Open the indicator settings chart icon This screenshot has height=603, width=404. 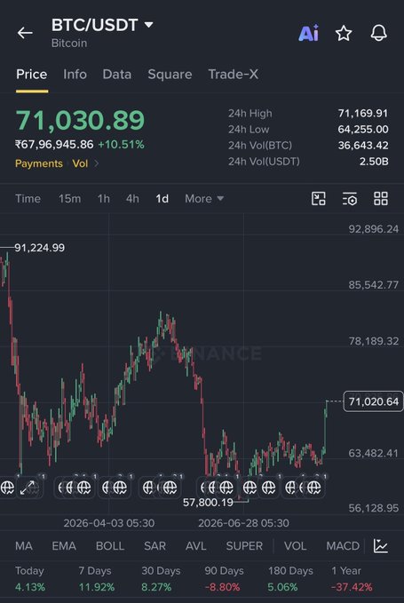(381, 546)
